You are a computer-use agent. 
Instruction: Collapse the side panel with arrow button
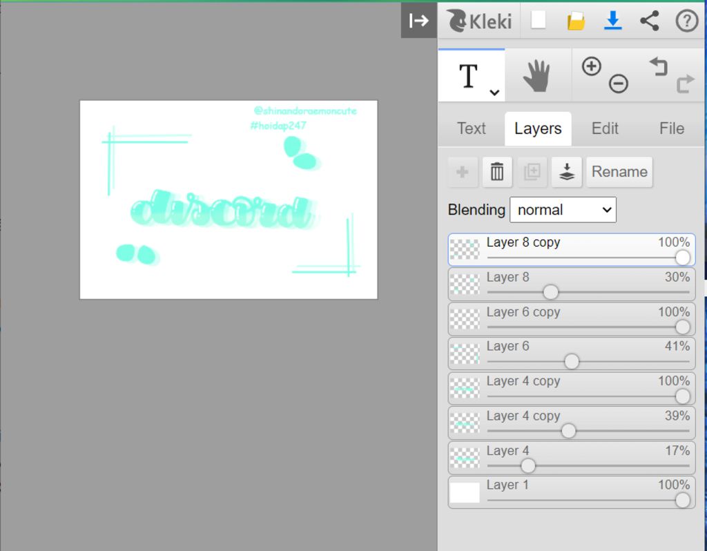tap(418, 20)
